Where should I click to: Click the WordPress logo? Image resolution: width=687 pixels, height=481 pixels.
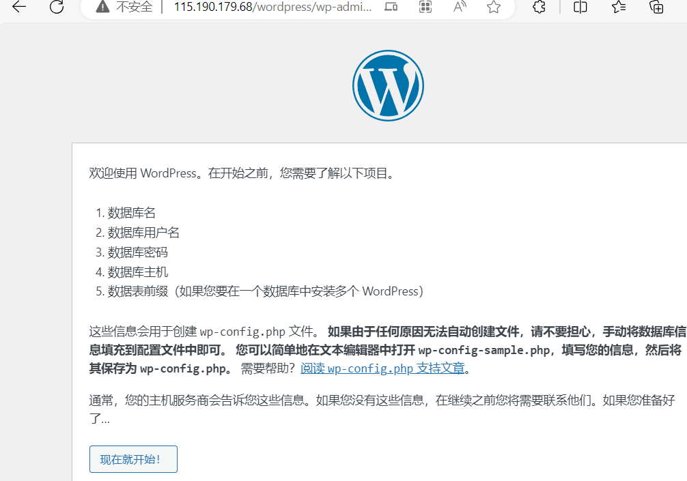388,86
